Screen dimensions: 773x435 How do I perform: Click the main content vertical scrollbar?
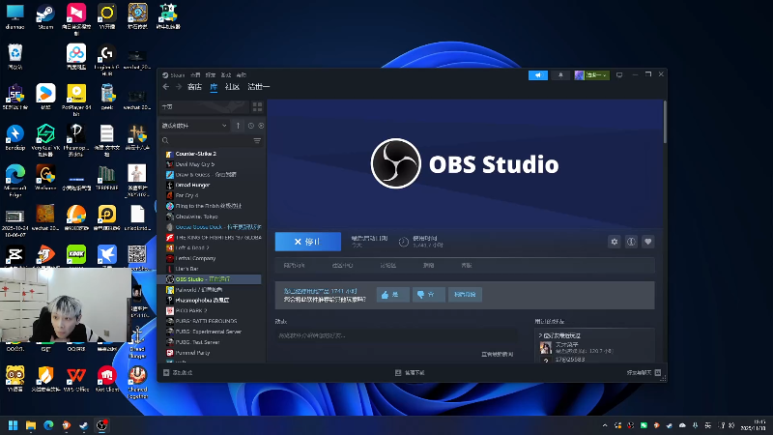(x=665, y=122)
